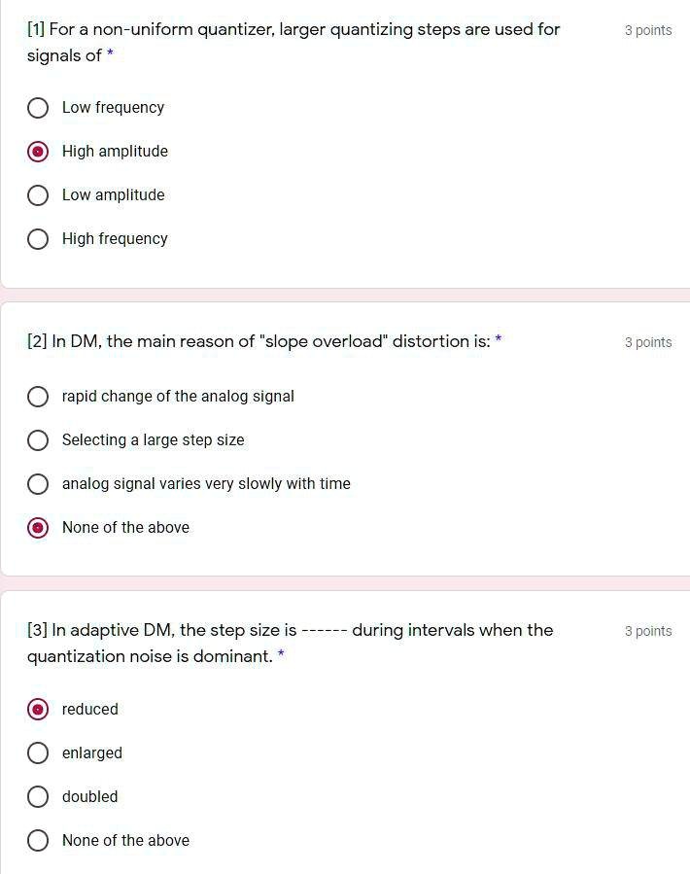The image size is (690, 874).
Task: Choose 'rapid change of the analog signal'
Action: coord(38,397)
